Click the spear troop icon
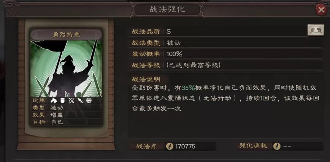This screenshot has height=162, width=330. 80,101
